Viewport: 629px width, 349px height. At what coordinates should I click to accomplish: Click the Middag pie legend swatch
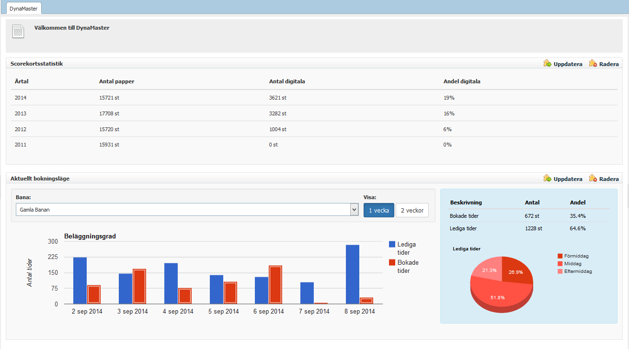(x=560, y=264)
